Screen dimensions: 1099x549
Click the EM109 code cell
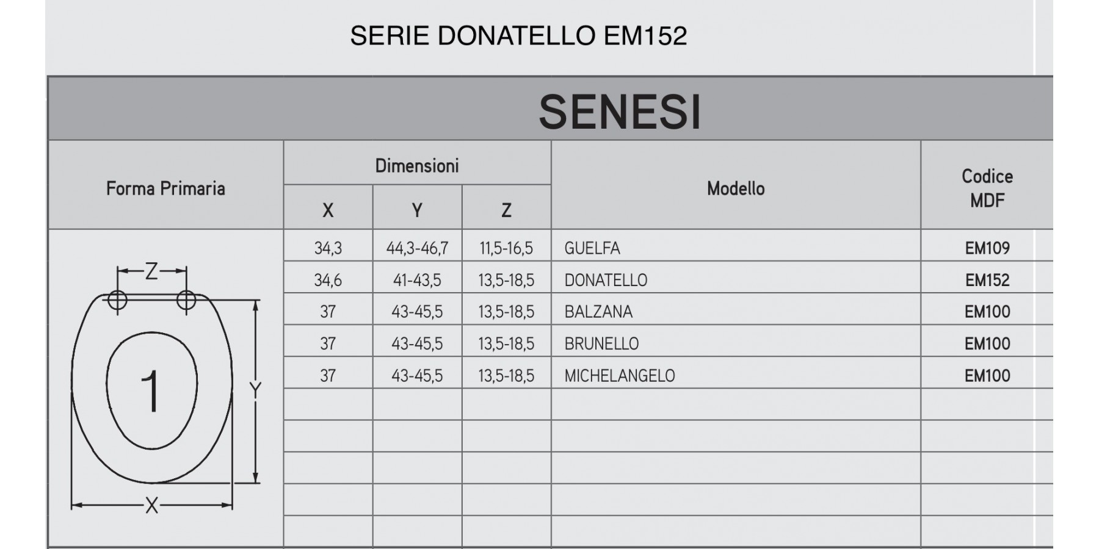pyautogui.click(x=987, y=248)
